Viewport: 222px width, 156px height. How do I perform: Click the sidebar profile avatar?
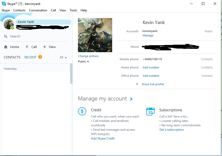(9, 24)
